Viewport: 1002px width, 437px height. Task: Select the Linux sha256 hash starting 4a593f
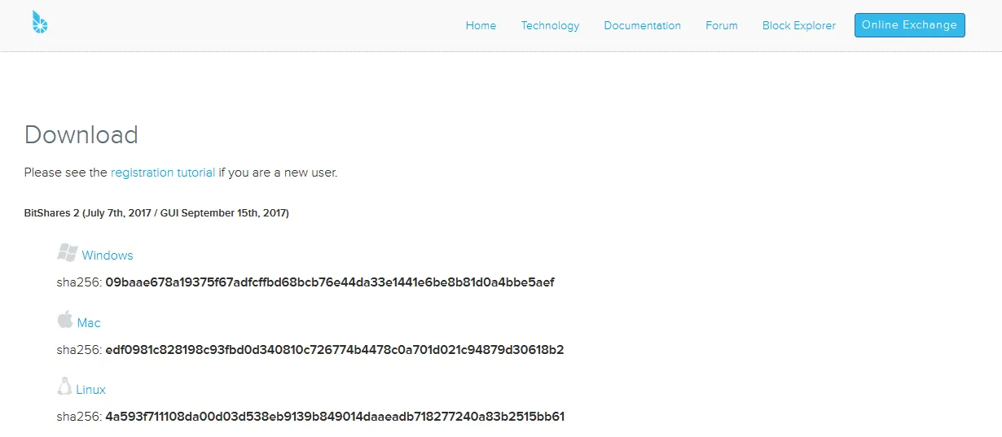pos(335,417)
